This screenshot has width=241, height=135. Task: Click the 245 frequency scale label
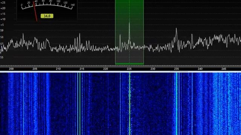(224, 69)
